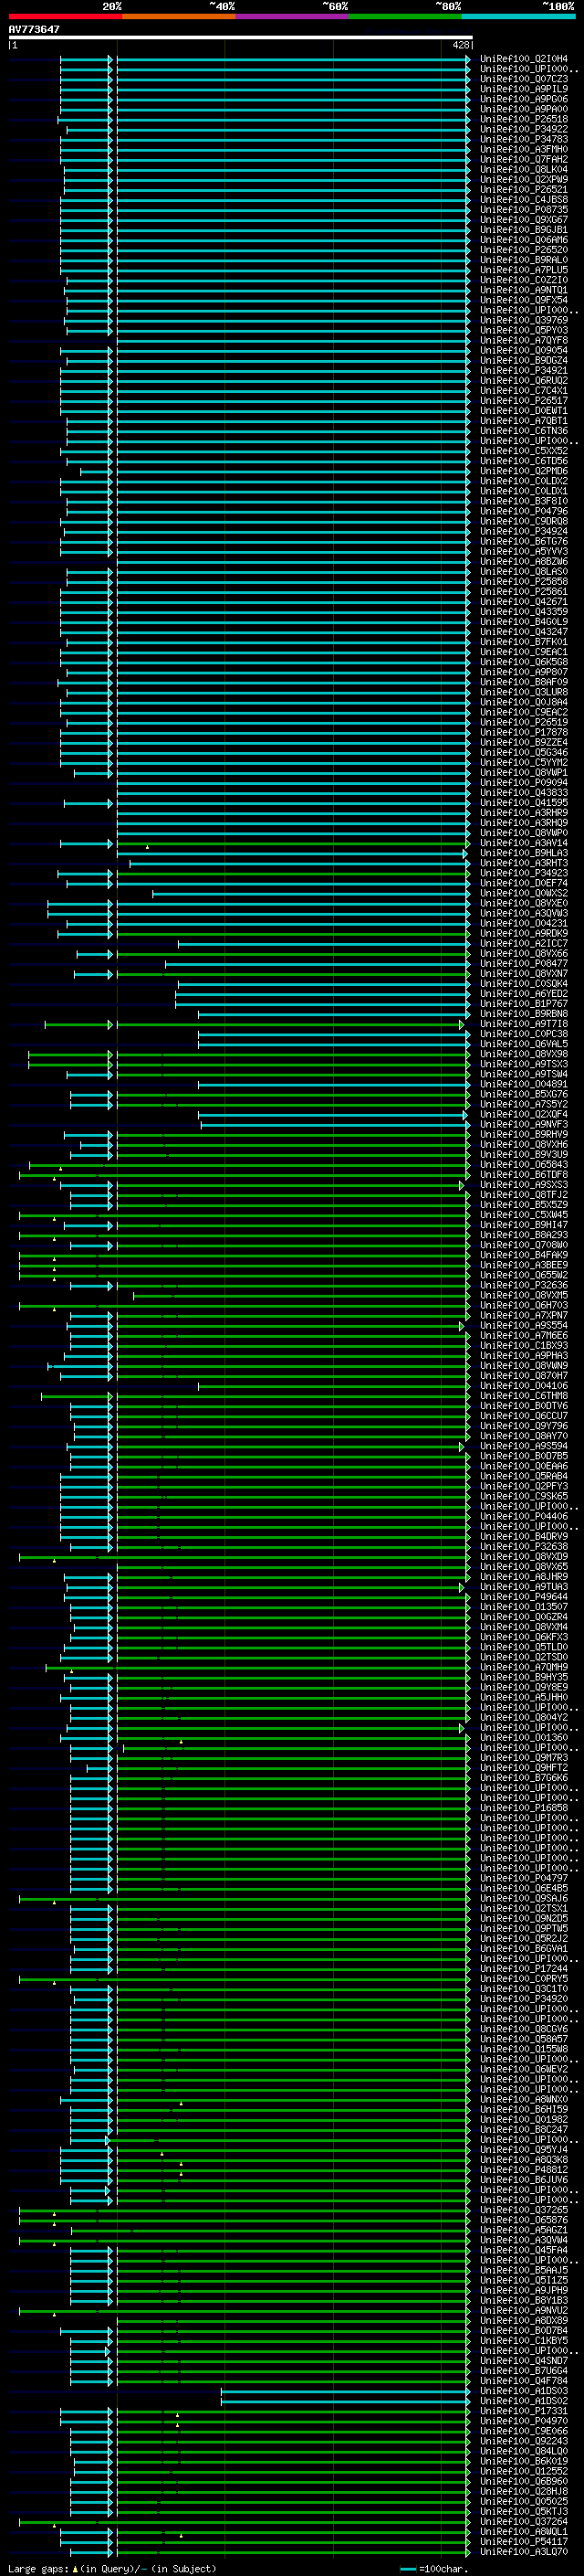The width and height of the screenshot is (584, 2576).
Task: Select the UniRef100_A9T718 label
Action: tap(524, 1024)
